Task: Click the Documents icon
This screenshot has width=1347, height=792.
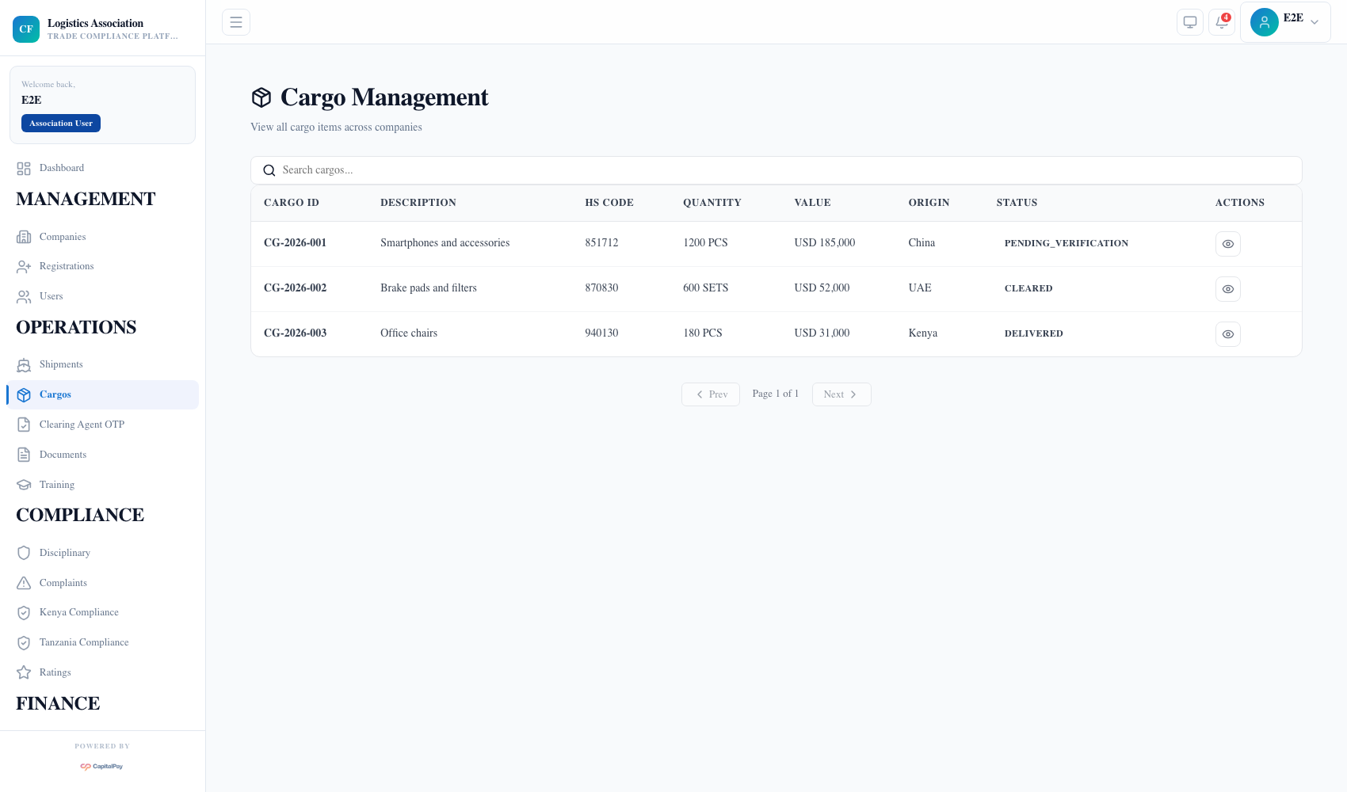Action: [24, 455]
